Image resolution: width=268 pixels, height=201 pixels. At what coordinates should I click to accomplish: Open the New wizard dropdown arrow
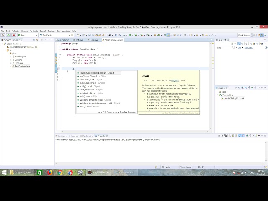point(81,35)
